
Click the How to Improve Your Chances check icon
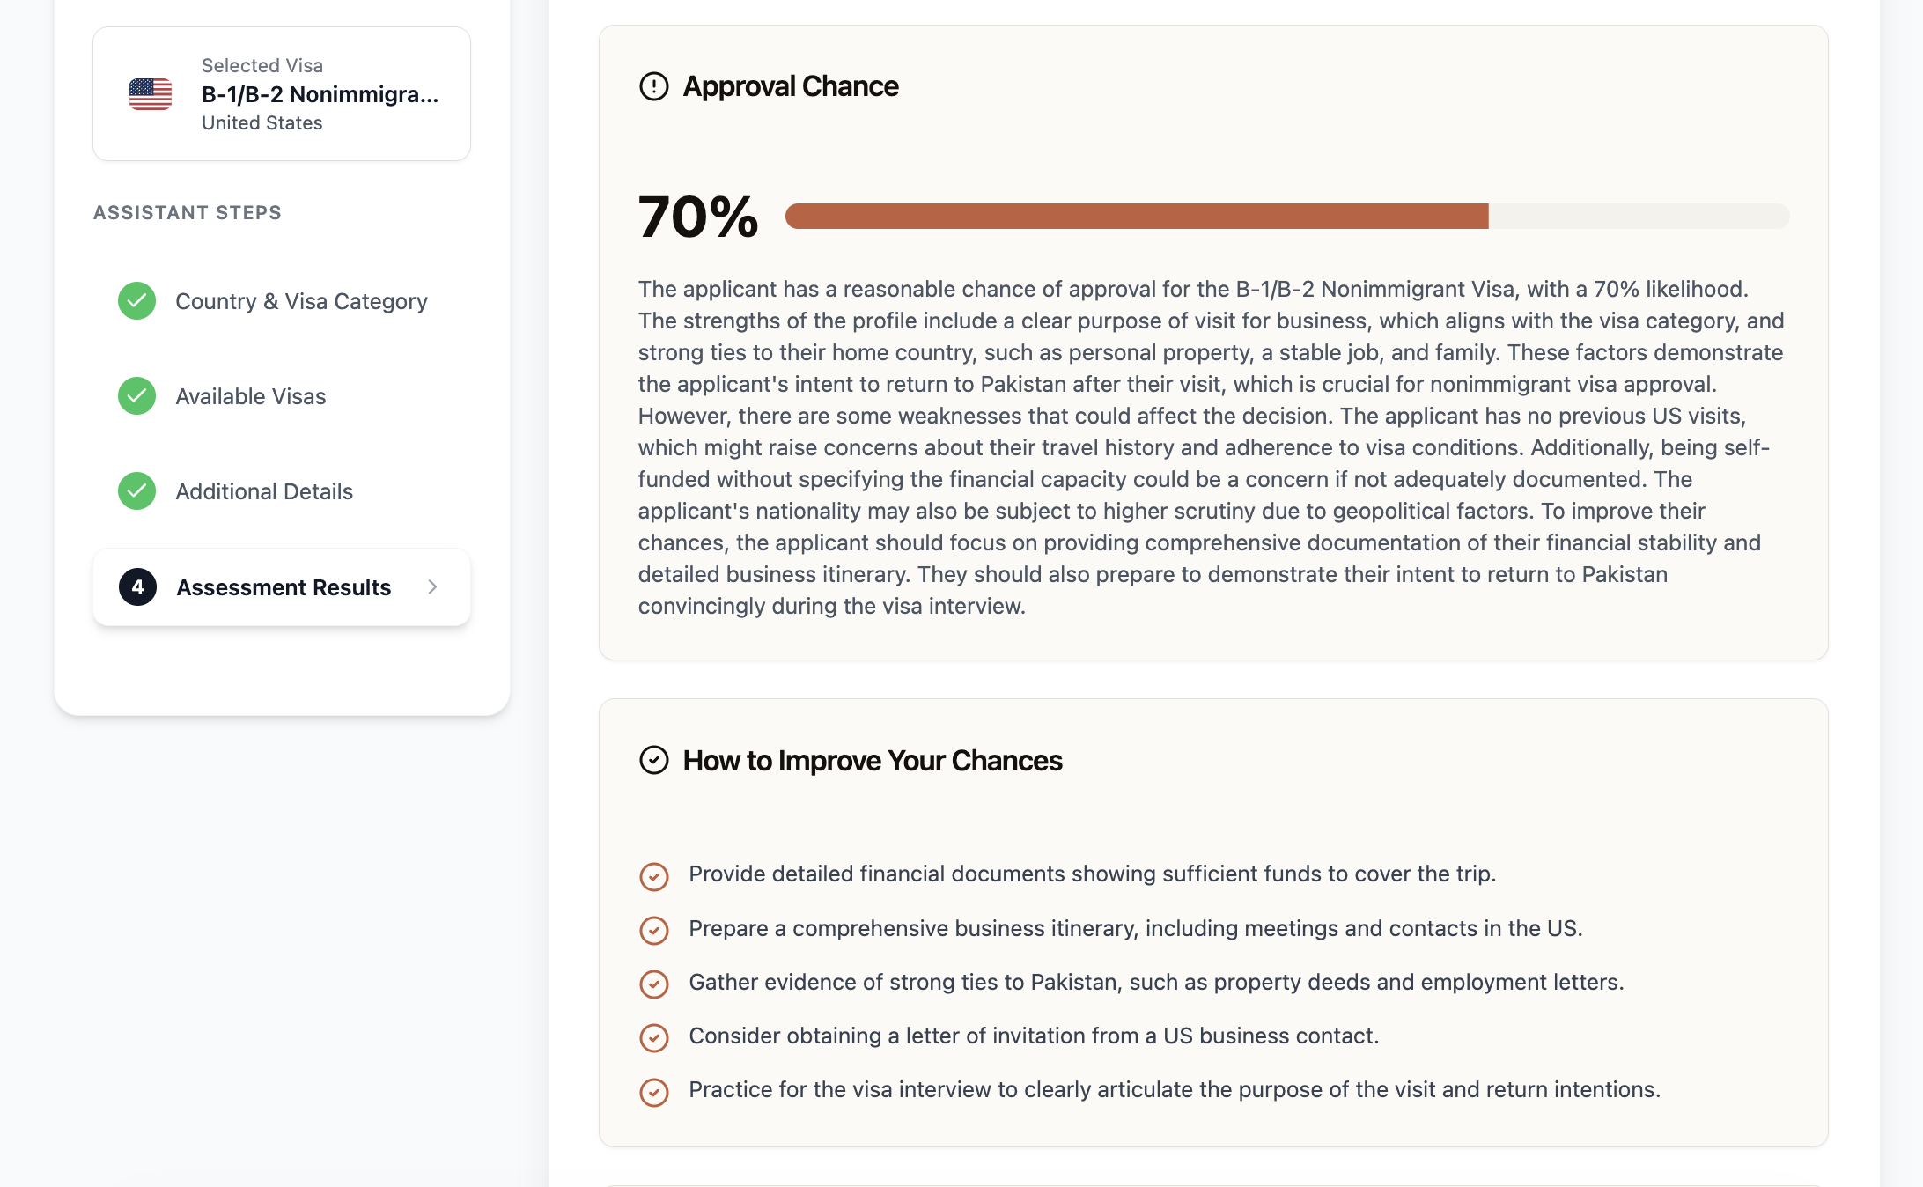coord(653,759)
